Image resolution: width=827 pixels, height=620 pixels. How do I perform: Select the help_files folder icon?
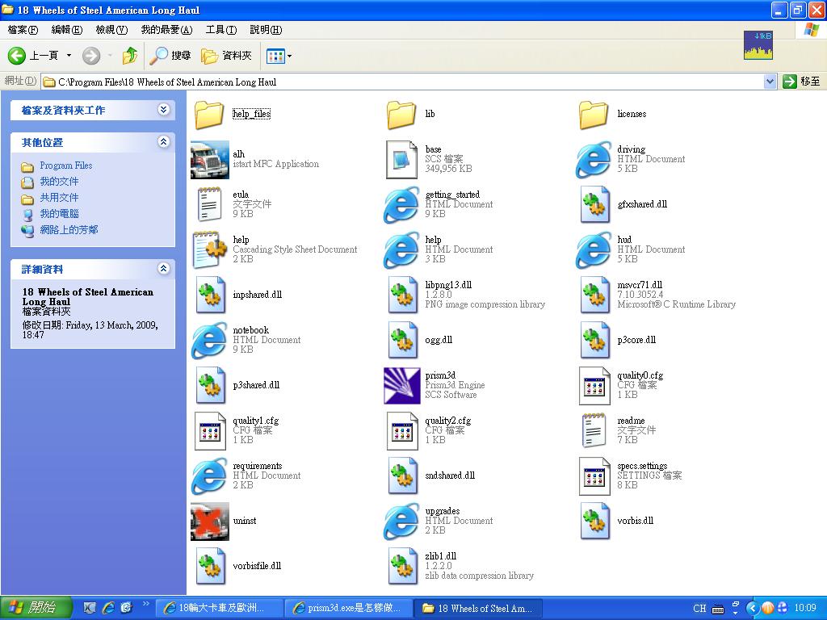pyautogui.click(x=209, y=114)
